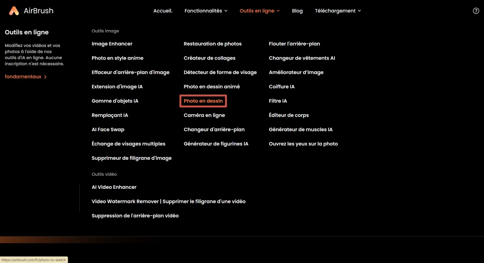Open Coiffure IA tool
The image size is (484, 263).
coord(282,87)
